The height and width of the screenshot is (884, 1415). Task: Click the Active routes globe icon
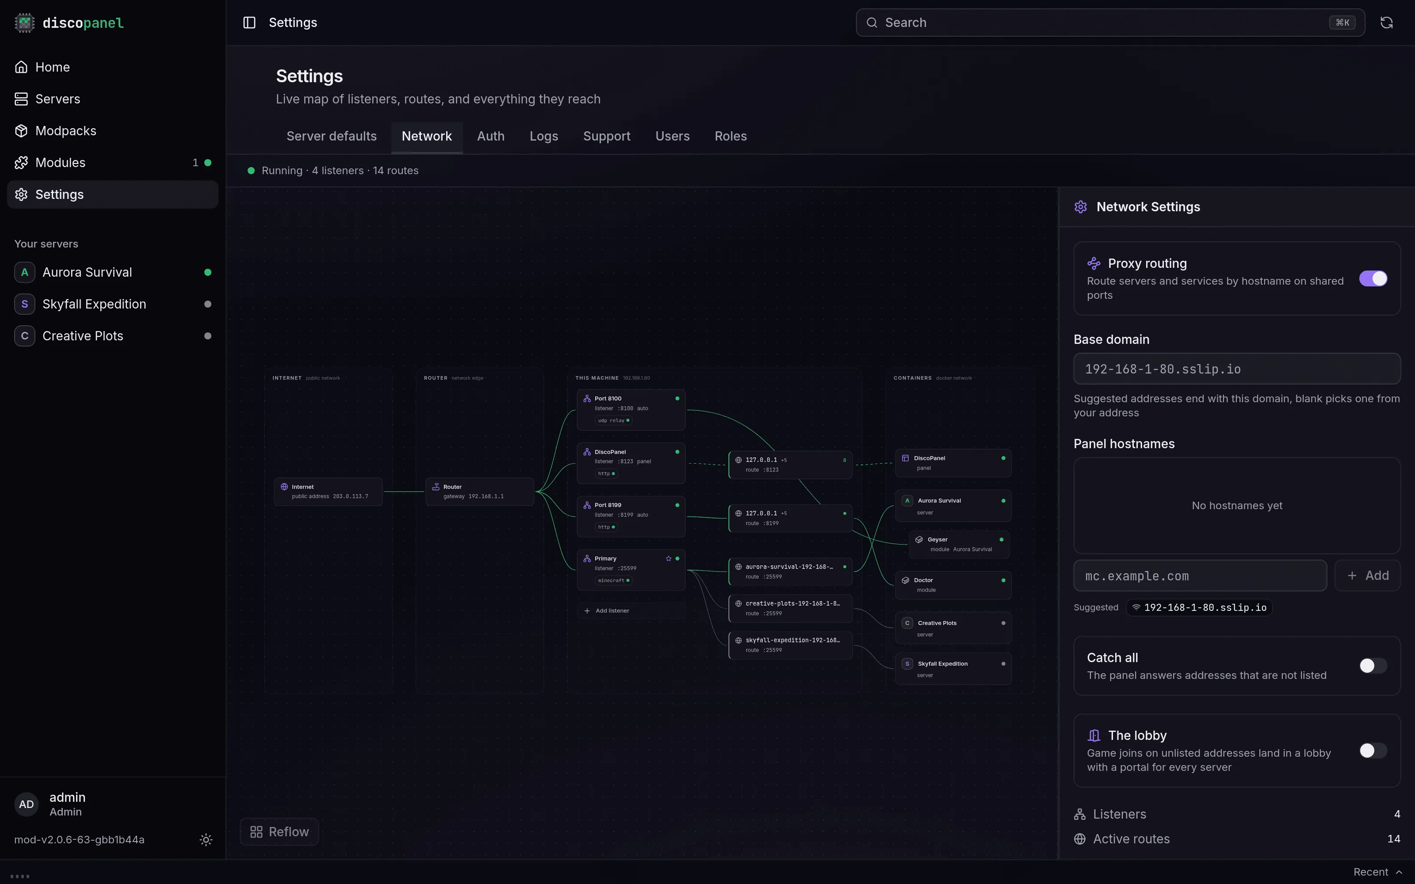tap(1080, 839)
